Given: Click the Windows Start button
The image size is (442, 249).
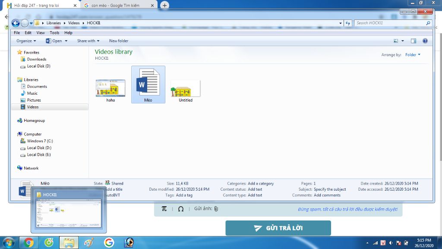Looking at the screenshot, I should 8,243.
